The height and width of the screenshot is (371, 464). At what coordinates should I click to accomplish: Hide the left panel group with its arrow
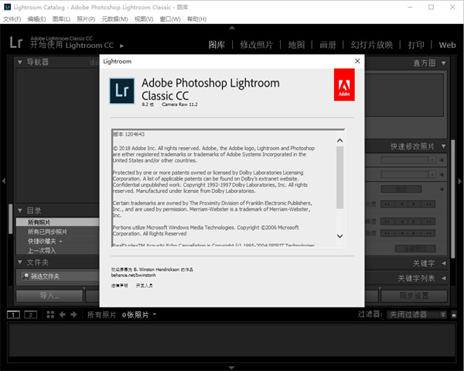pos(4,180)
